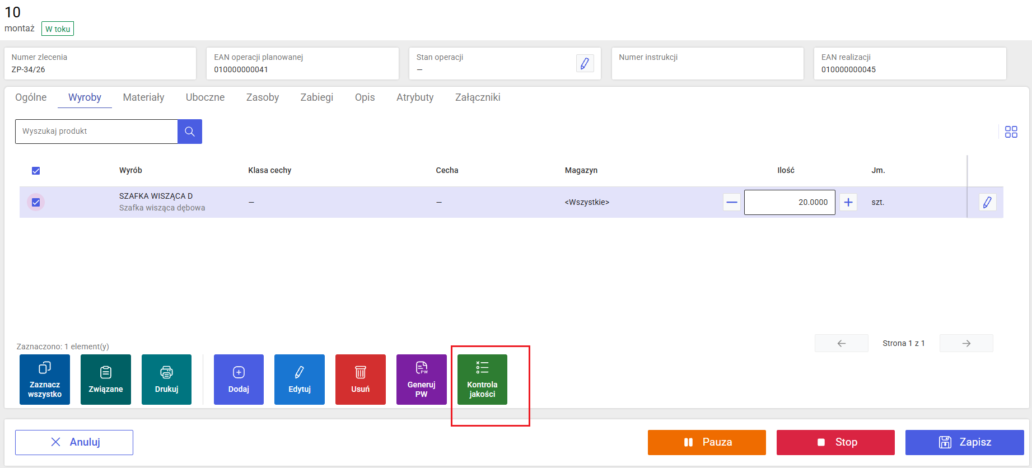
Task: Click Szafka wisząca dębowa description text
Action: click(162, 208)
